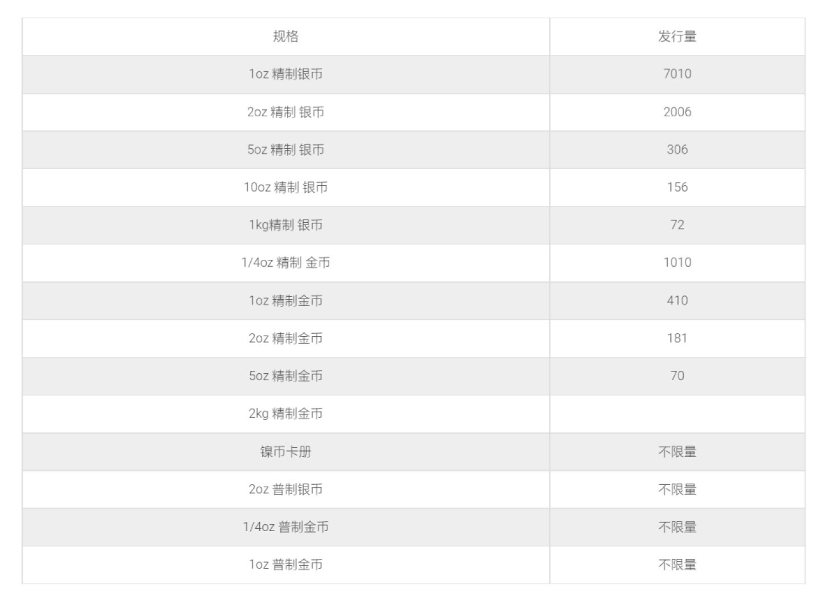This screenshot has height=596, width=816.
Task: Select the 5oz 精制 银币 cell
Action: 285,149
